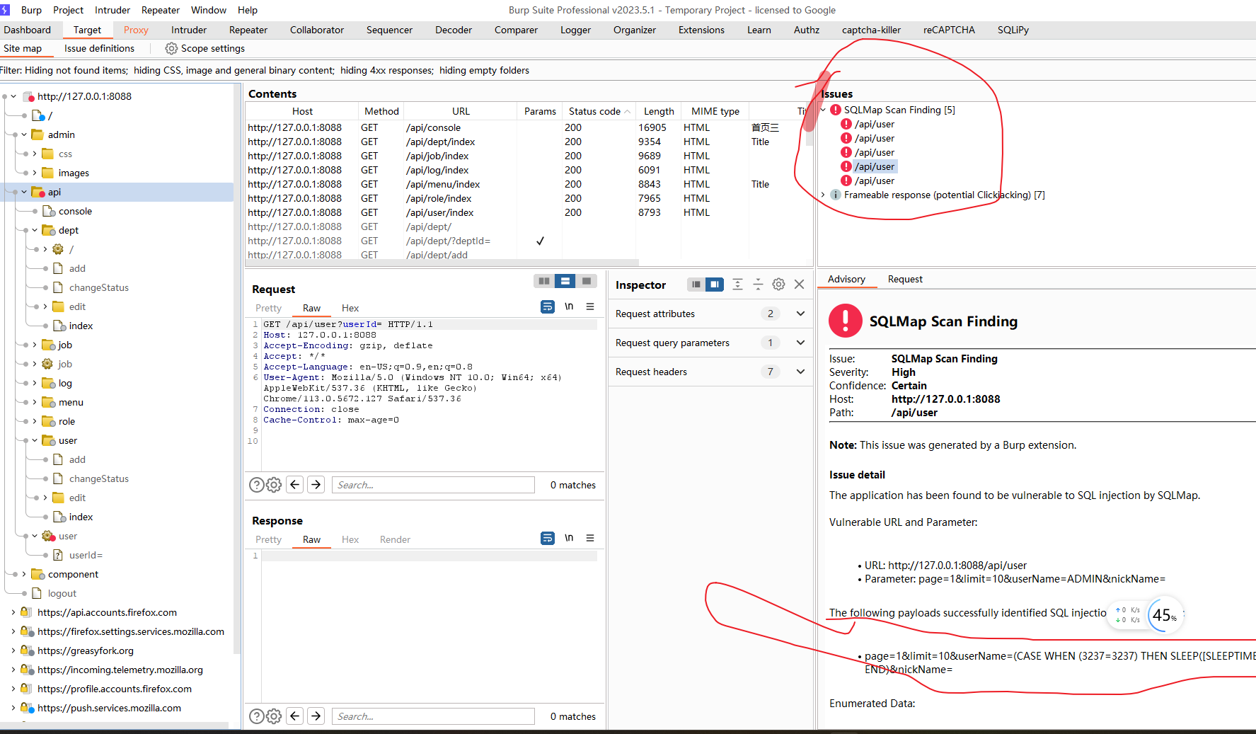
Task: Click the Request panel search field
Action: [433, 485]
